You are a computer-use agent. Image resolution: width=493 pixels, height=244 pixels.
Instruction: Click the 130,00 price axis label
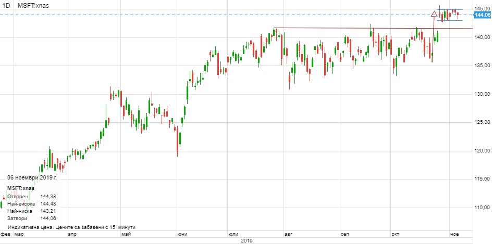[482, 94]
